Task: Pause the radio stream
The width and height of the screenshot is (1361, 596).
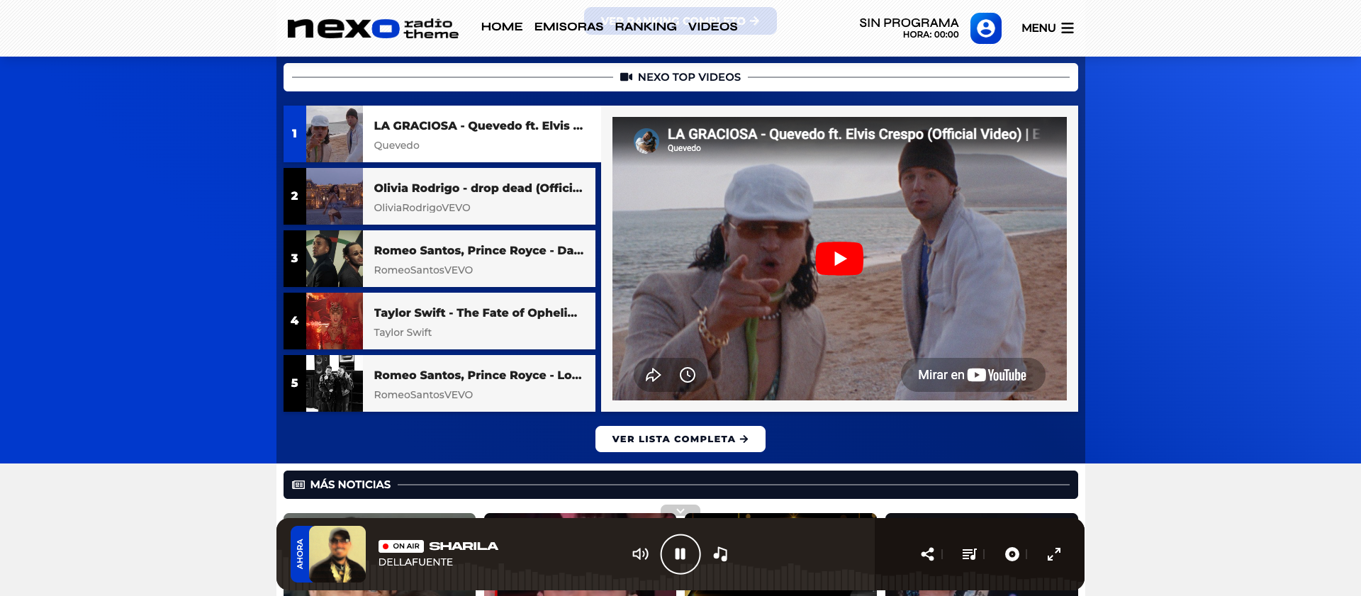Action: click(680, 554)
